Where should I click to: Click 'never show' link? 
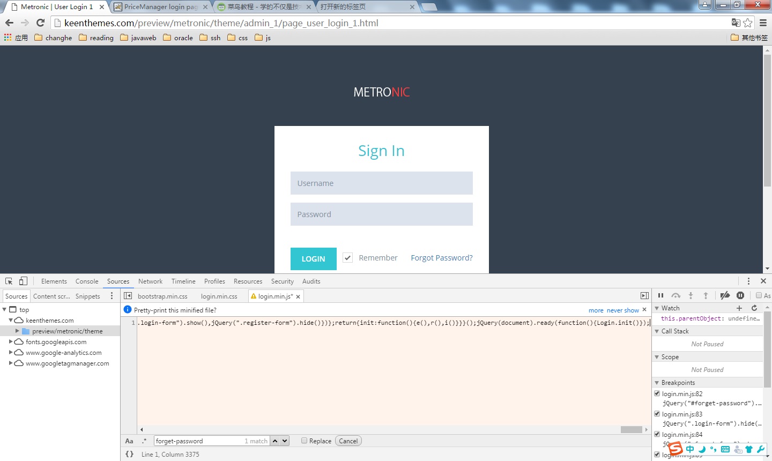click(623, 310)
